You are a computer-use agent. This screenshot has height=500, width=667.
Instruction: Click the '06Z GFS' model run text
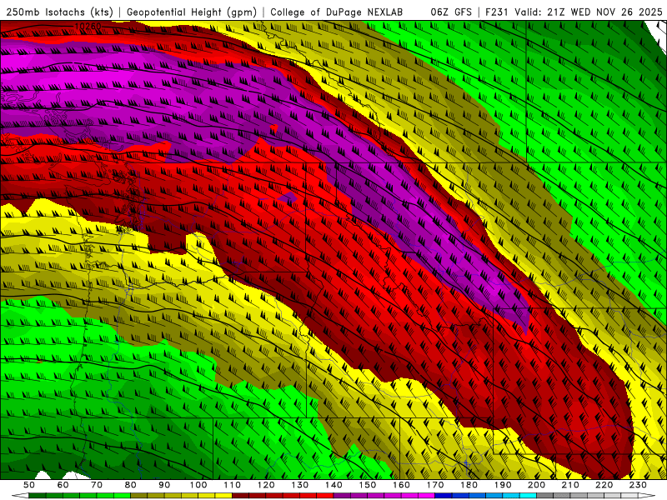tap(451, 12)
